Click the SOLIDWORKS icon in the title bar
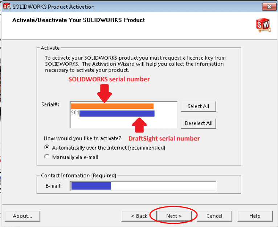Image resolution: width=278 pixels, height=227 pixels. [6, 7]
